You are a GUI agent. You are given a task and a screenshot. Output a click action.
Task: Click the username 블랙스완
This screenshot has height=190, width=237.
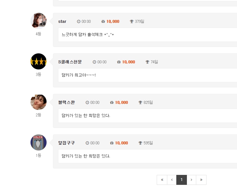click(x=66, y=103)
